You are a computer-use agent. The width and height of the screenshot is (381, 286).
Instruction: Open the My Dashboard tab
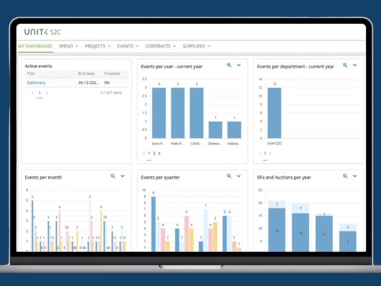tap(35, 46)
